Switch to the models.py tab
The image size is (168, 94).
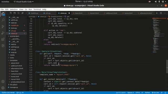click(x=34, y=13)
